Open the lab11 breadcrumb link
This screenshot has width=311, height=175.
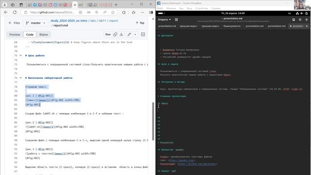click(x=103, y=20)
